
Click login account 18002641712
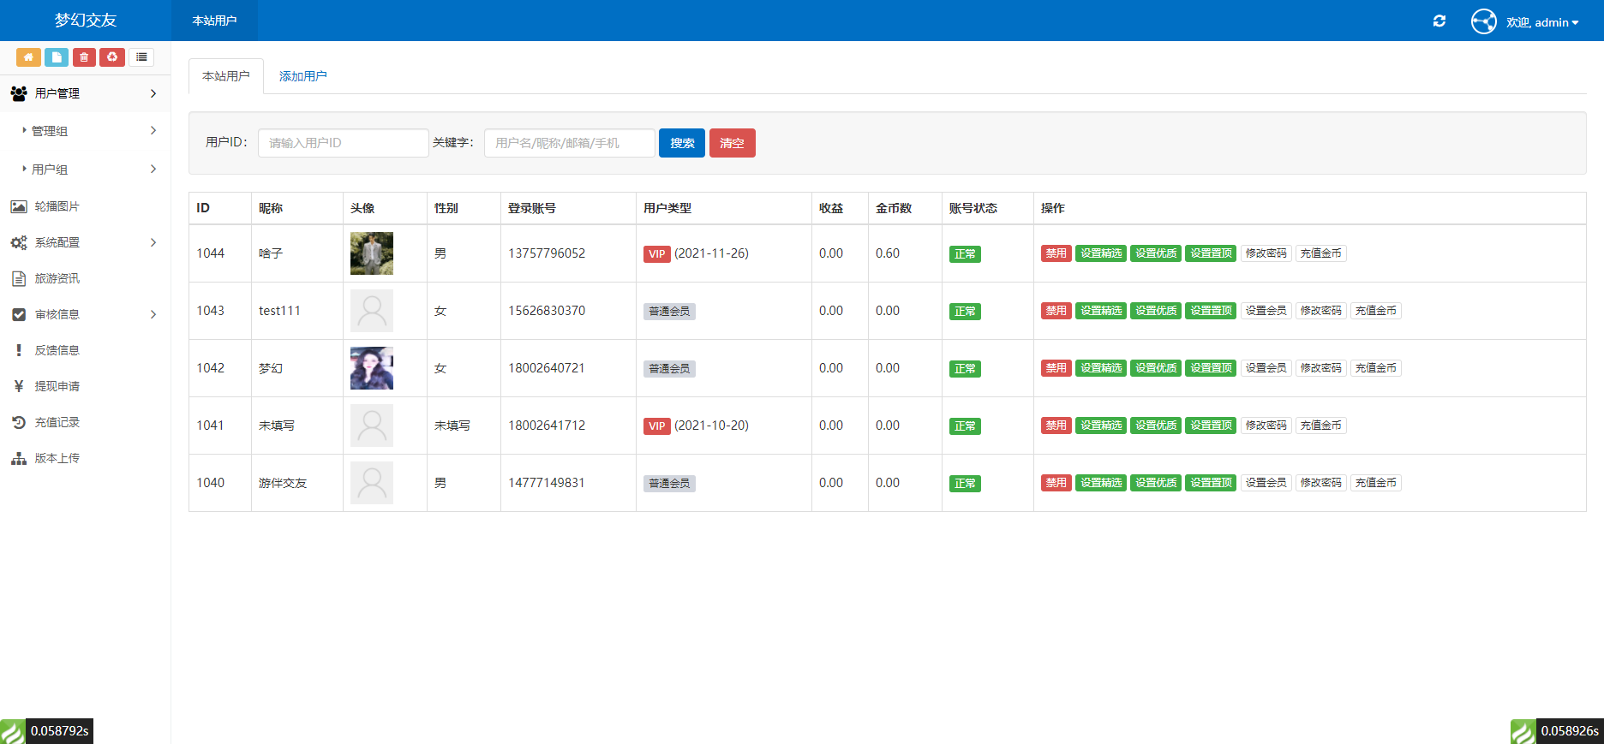547,426
